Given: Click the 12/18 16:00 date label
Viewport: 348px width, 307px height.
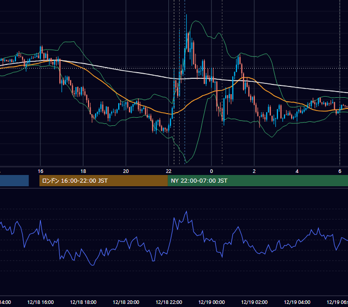Looking at the screenshot, I should coord(40,302).
